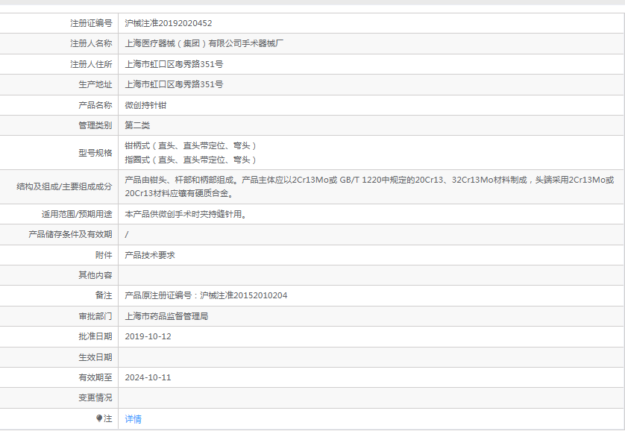This screenshot has height=437, width=625.
Task: Open the 详情 link in the 注 row
Action: coord(134,418)
